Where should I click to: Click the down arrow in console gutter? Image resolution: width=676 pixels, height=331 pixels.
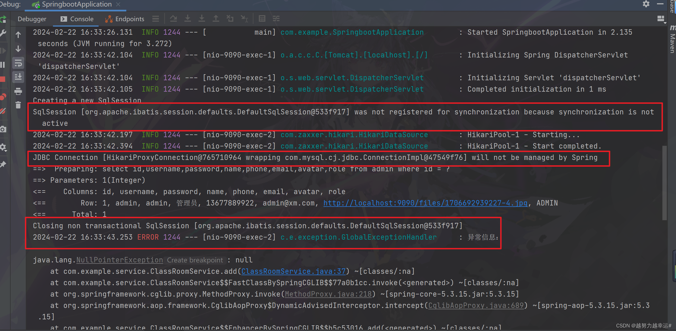coord(18,49)
